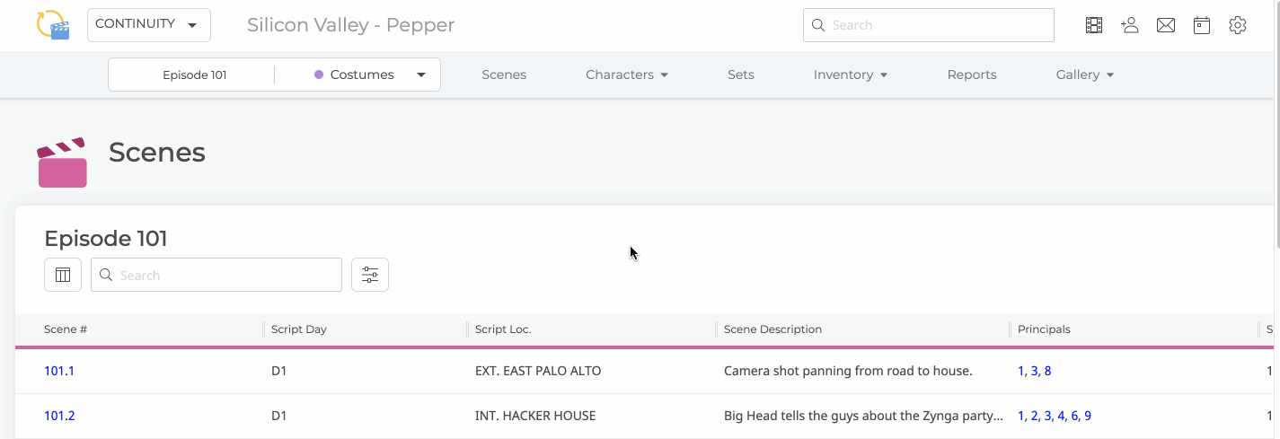This screenshot has width=1280, height=439.
Task: Open the filter sliders icon button
Action: [x=370, y=275]
